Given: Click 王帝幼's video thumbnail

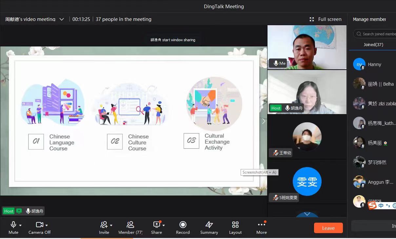Looking at the screenshot, I should (307, 137).
